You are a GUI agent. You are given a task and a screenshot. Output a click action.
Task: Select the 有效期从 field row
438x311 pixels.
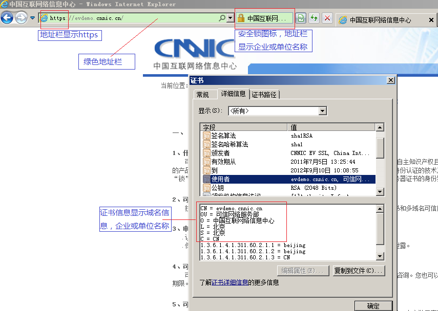point(288,162)
